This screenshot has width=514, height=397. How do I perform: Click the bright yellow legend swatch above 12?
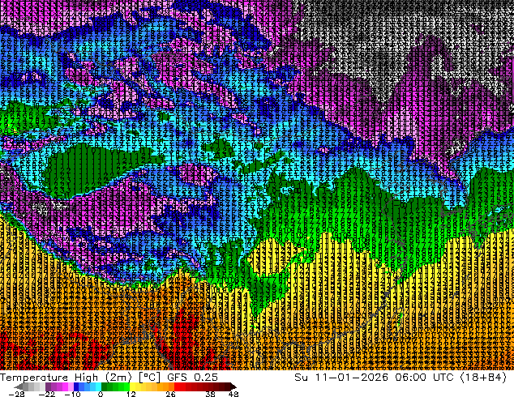pyautogui.click(x=132, y=386)
